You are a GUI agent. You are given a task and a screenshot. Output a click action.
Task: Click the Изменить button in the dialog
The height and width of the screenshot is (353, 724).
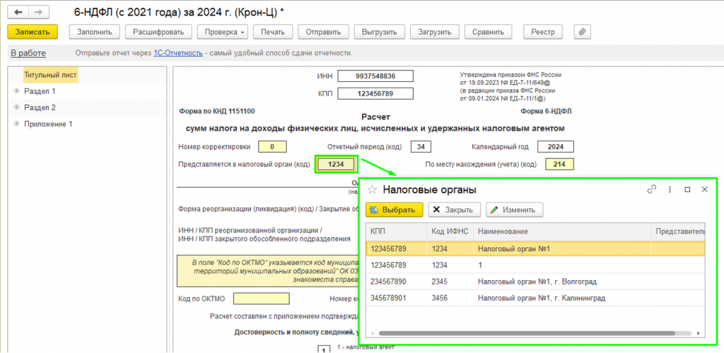tap(515, 210)
